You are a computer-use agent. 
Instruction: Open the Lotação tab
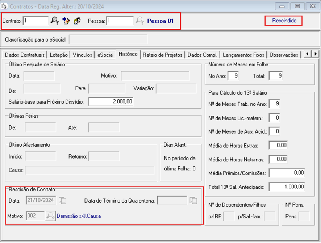coord(58,55)
